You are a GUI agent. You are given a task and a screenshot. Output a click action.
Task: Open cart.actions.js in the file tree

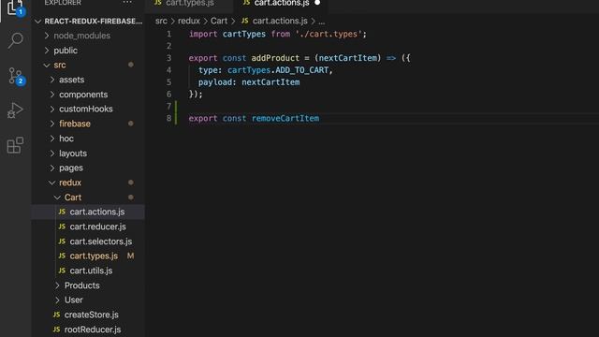coord(97,212)
